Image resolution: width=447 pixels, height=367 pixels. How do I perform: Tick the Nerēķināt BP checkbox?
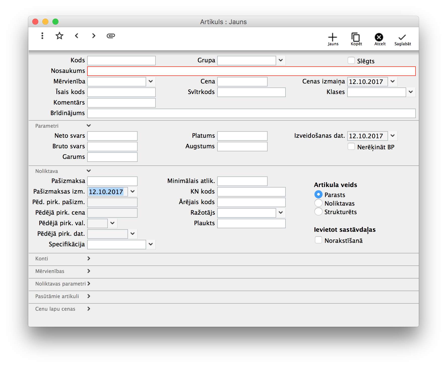pyautogui.click(x=351, y=147)
